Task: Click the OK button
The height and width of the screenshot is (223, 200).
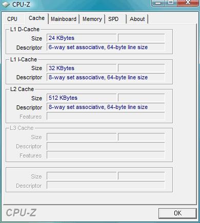Action: 177,213
